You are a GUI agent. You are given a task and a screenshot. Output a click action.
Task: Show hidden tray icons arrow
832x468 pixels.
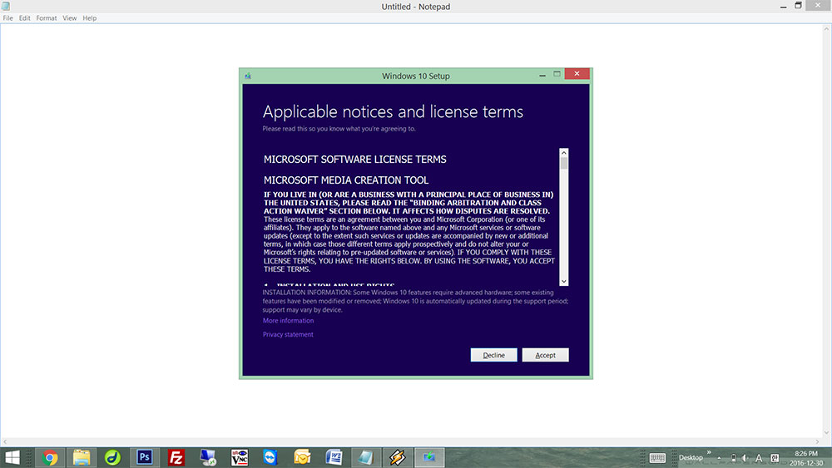pyautogui.click(x=719, y=458)
